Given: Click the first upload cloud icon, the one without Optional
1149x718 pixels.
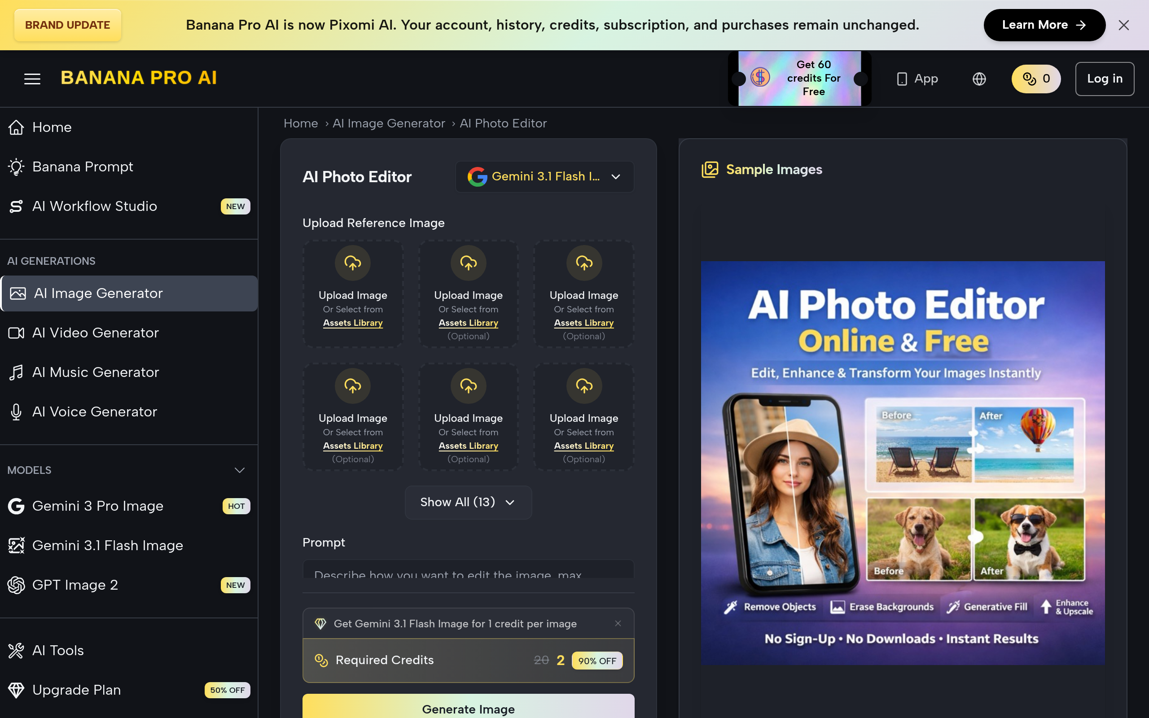Looking at the screenshot, I should tap(353, 263).
